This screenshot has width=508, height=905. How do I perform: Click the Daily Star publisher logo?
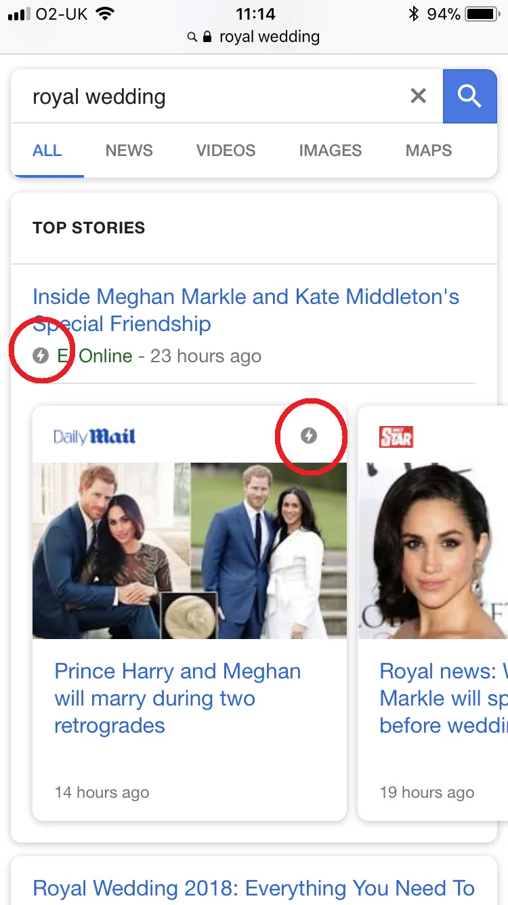(x=396, y=436)
